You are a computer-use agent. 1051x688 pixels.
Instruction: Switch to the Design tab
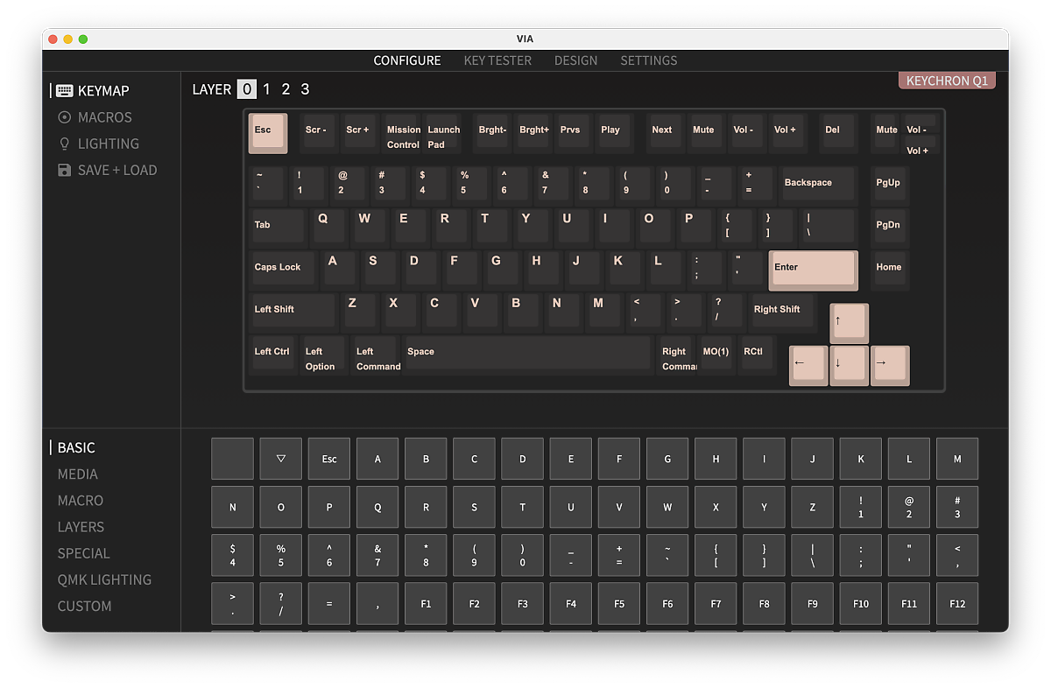pos(575,60)
